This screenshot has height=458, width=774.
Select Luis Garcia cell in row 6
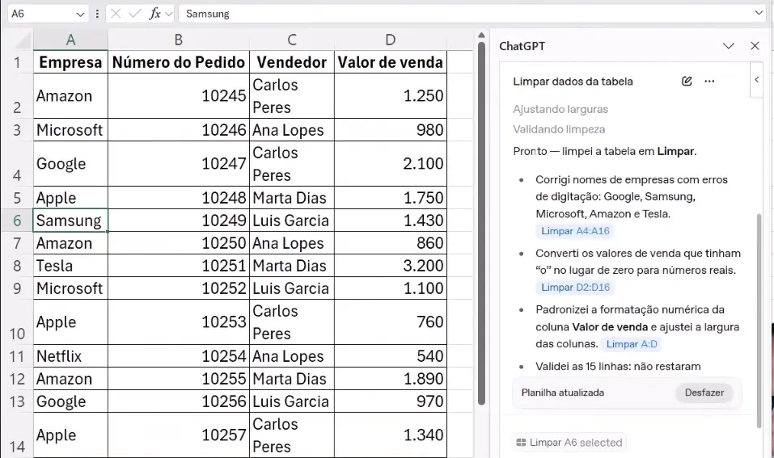(292, 221)
